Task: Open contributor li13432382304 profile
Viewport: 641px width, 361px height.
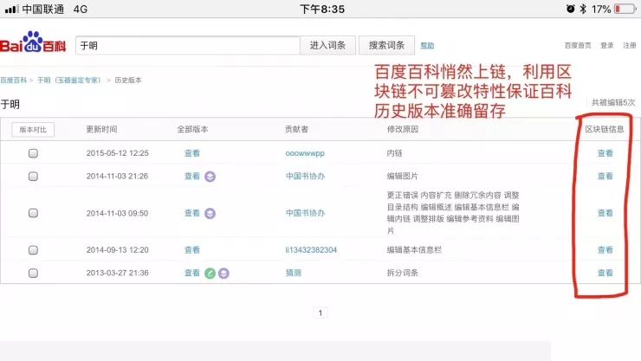Action: (311, 250)
